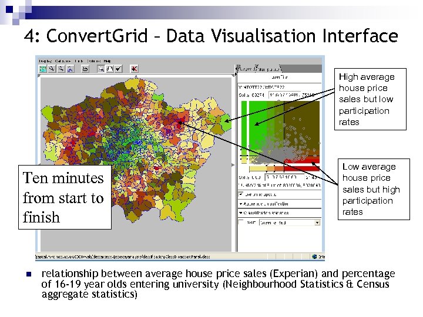Toggle the checkbox beside the Green to Red dropdown
Screen dimensions: 423x317
tap(241, 222)
